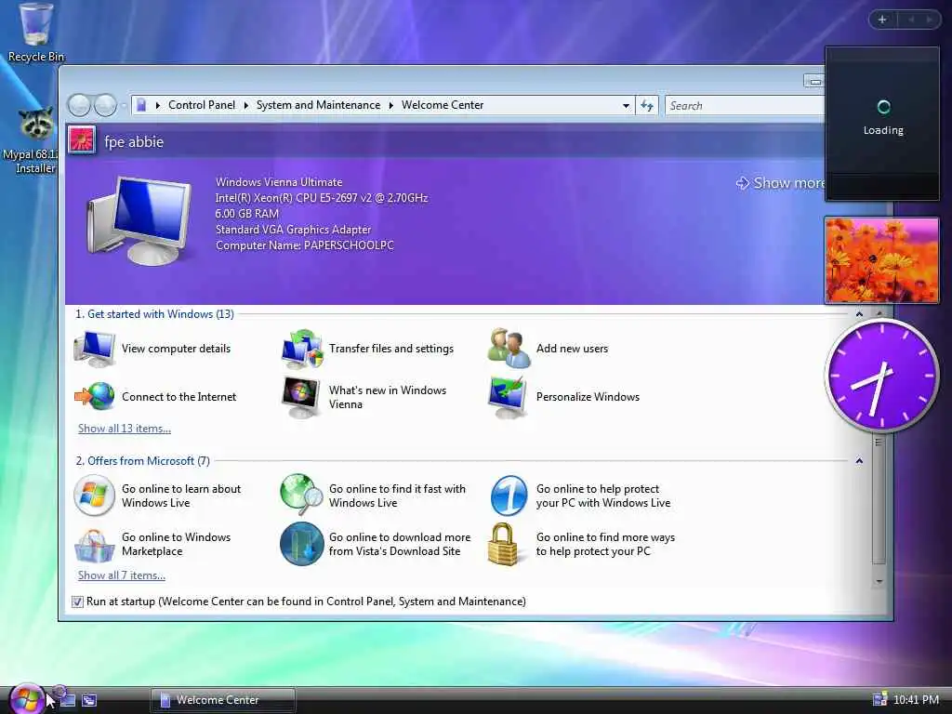Click the Start orb button
Viewport: 952px width, 714px height.
pyautogui.click(x=27, y=699)
